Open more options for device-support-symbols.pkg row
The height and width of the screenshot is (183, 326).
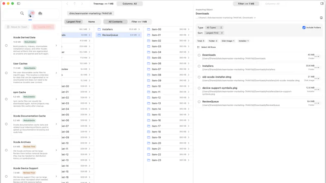pyautogui.click(x=317, y=89)
